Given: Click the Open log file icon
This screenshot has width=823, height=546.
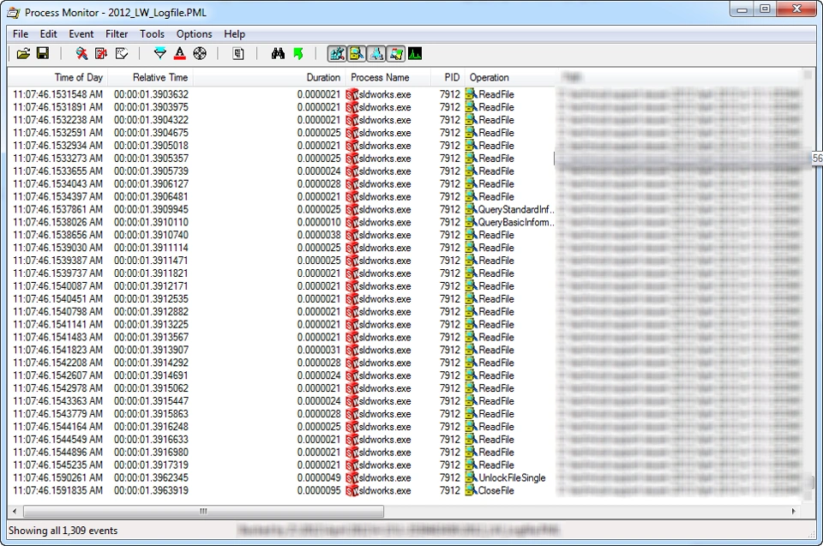Looking at the screenshot, I should 23,53.
